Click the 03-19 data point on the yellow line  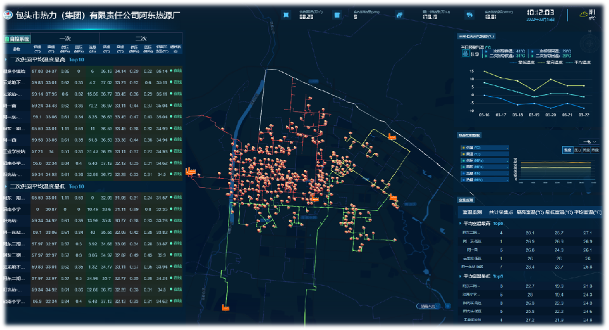pyautogui.click(x=534, y=90)
